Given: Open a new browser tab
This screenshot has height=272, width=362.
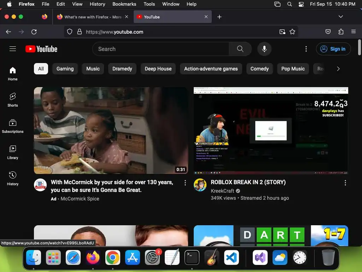Looking at the screenshot, I should coord(219,17).
